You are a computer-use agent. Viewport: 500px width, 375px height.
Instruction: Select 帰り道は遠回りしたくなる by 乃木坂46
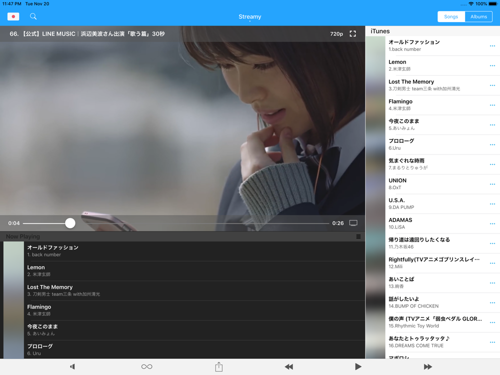(432, 243)
